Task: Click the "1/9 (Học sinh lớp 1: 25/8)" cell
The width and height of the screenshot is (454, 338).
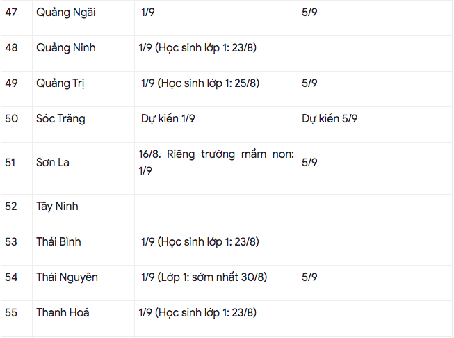Action: 200,83
